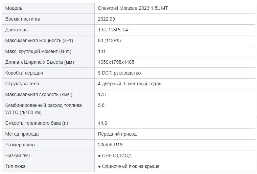
Task: Click the "Максимальная мощность (кВт)" label
Action: coord(39,40)
